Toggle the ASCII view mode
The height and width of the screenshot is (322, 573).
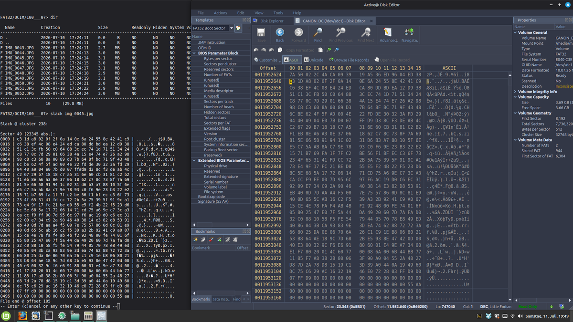click(291, 60)
